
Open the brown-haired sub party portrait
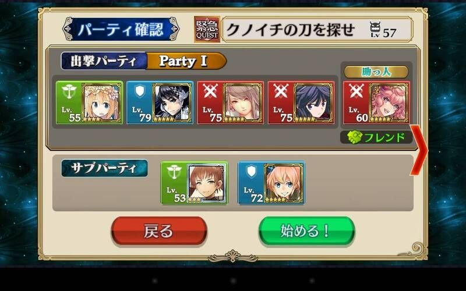click(x=207, y=183)
